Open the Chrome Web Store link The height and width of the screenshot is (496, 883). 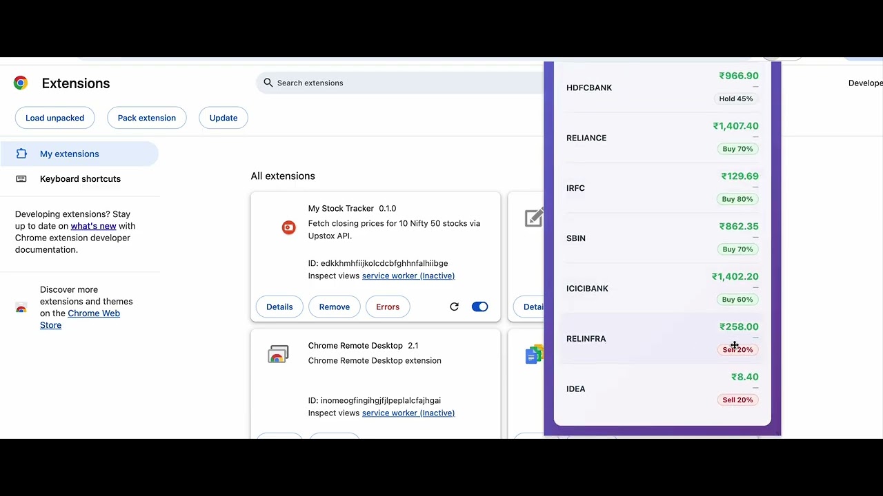(x=80, y=319)
